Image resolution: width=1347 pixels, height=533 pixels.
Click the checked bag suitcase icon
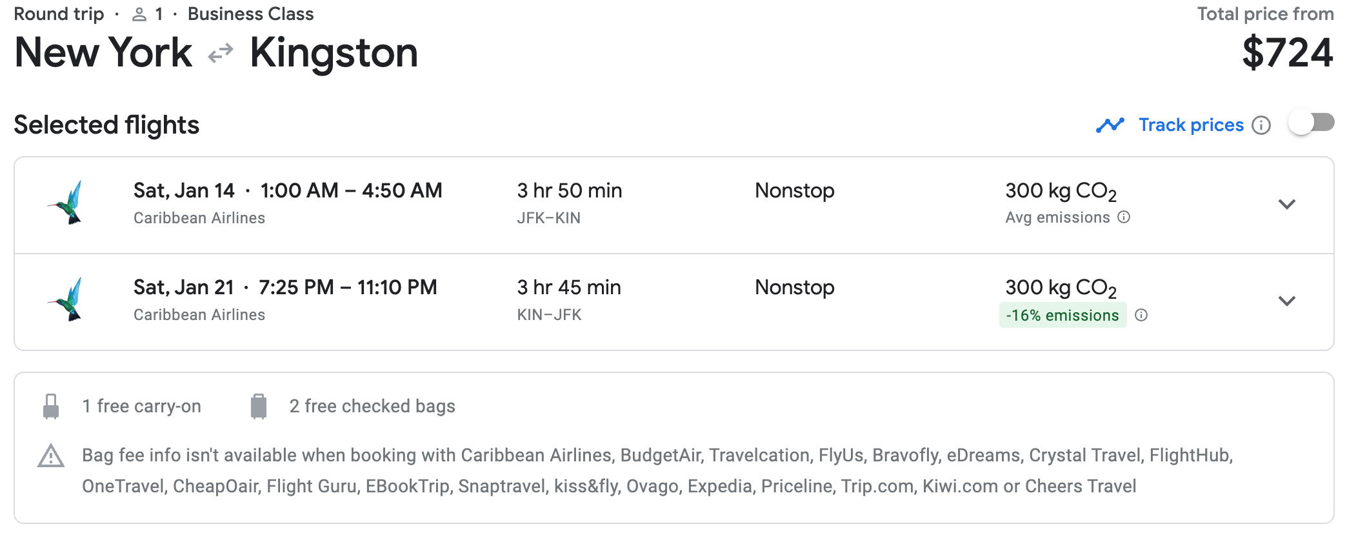[x=259, y=407]
